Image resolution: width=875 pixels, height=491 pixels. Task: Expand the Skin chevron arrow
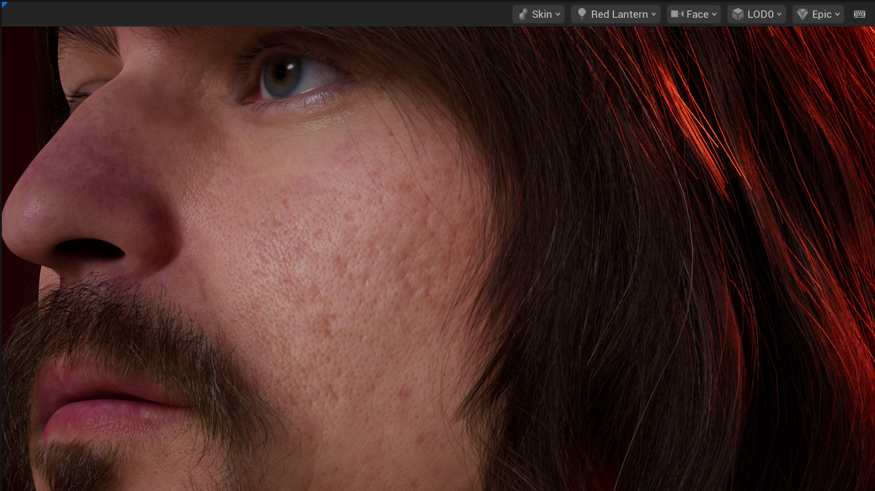(x=558, y=14)
